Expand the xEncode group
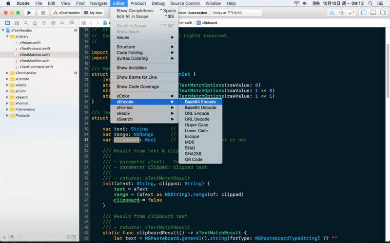 7,79
